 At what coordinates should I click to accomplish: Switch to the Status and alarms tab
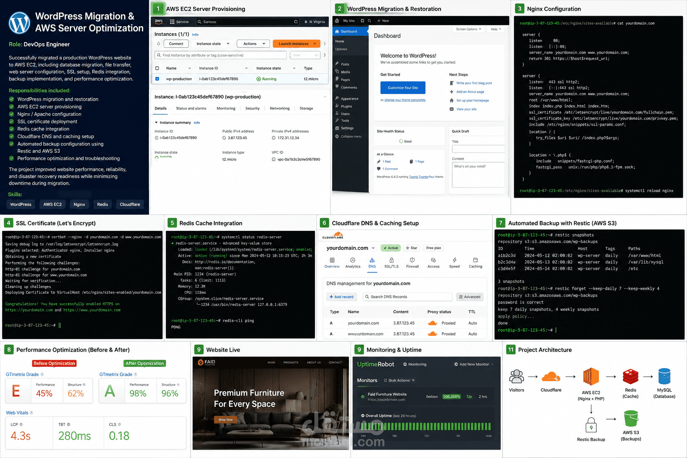pyautogui.click(x=191, y=108)
